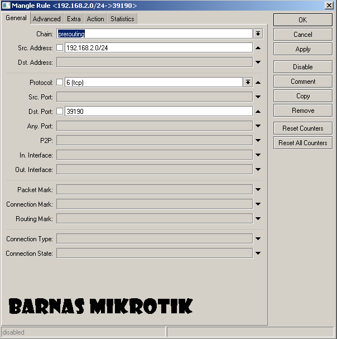Click the empty Packet Mark field
Image resolution: width=337 pixels, height=339 pixels.
click(x=155, y=190)
